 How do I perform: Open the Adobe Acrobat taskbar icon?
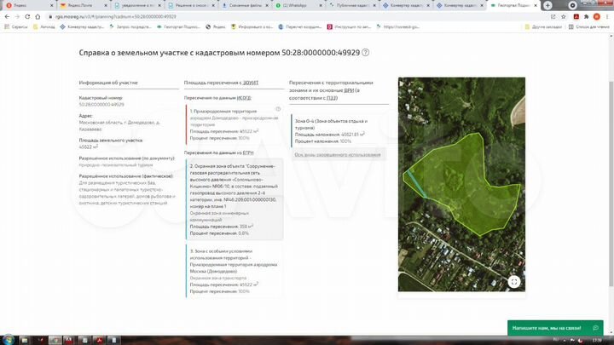100,340
